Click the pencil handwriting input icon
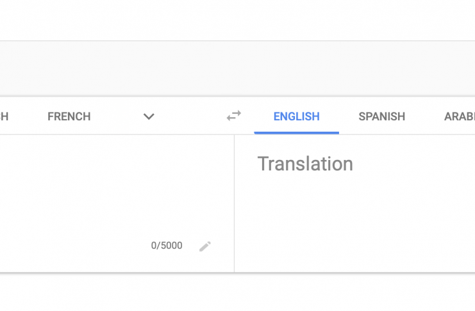Viewport: 475px width, 311px height. coord(205,246)
